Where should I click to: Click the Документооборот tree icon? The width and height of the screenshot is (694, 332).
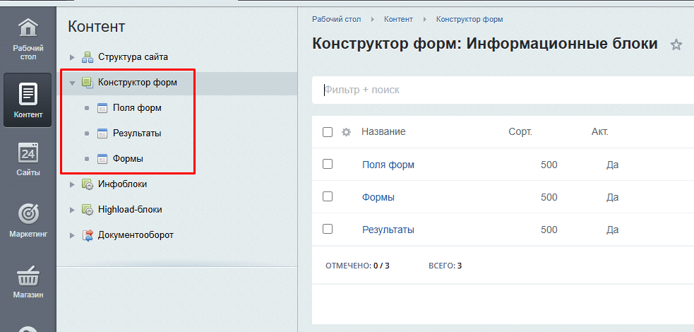[x=88, y=235]
